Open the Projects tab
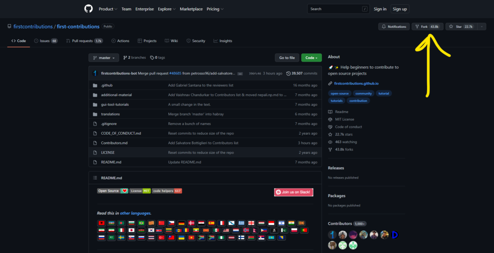 147,41
